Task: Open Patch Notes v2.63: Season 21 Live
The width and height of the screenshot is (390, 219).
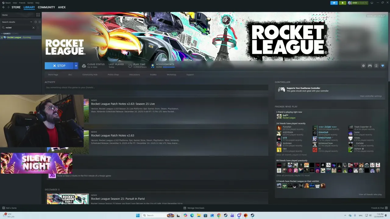Action: [123, 104]
